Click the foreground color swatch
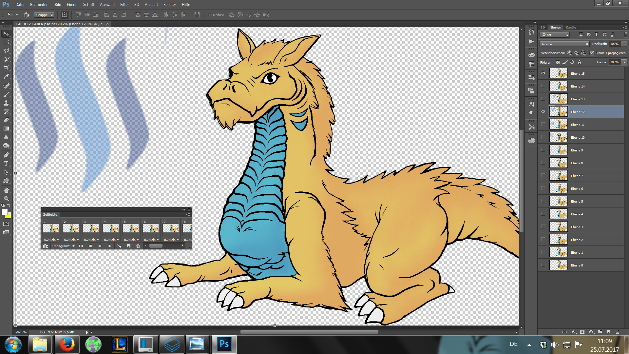Image resolution: width=629 pixels, height=354 pixels. click(x=5, y=212)
